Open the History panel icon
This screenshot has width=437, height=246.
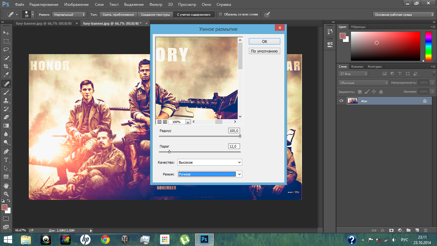click(x=330, y=31)
